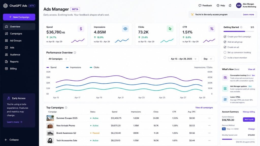This screenshot has width=260, height=146.
Task: Click the Impressions eye icon in the stat card
Action: (125, 29)
